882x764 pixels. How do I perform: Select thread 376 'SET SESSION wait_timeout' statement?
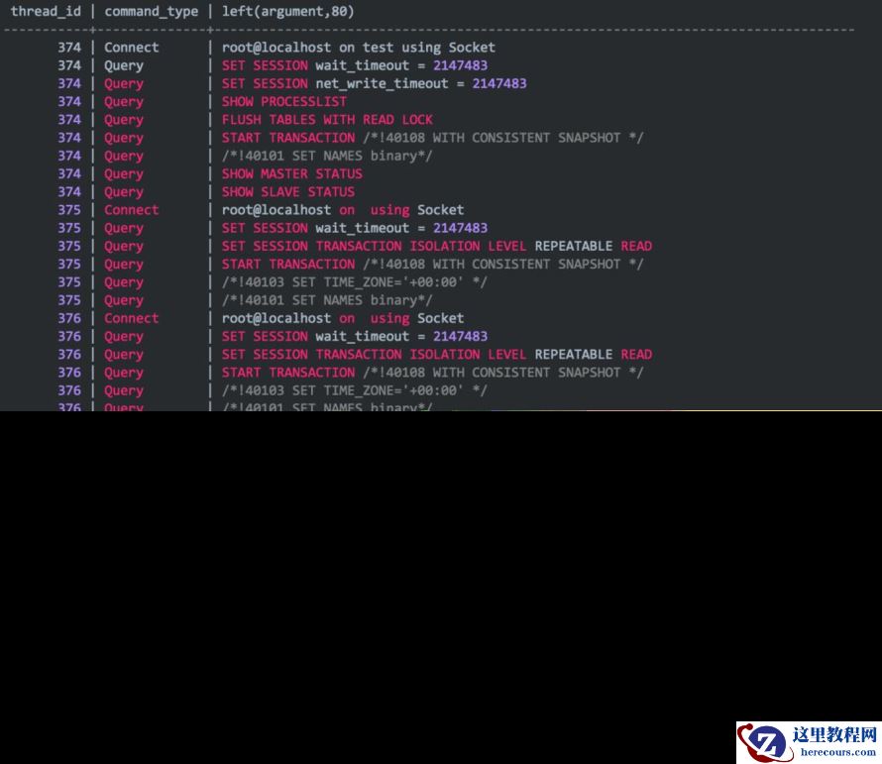point(355,336)
